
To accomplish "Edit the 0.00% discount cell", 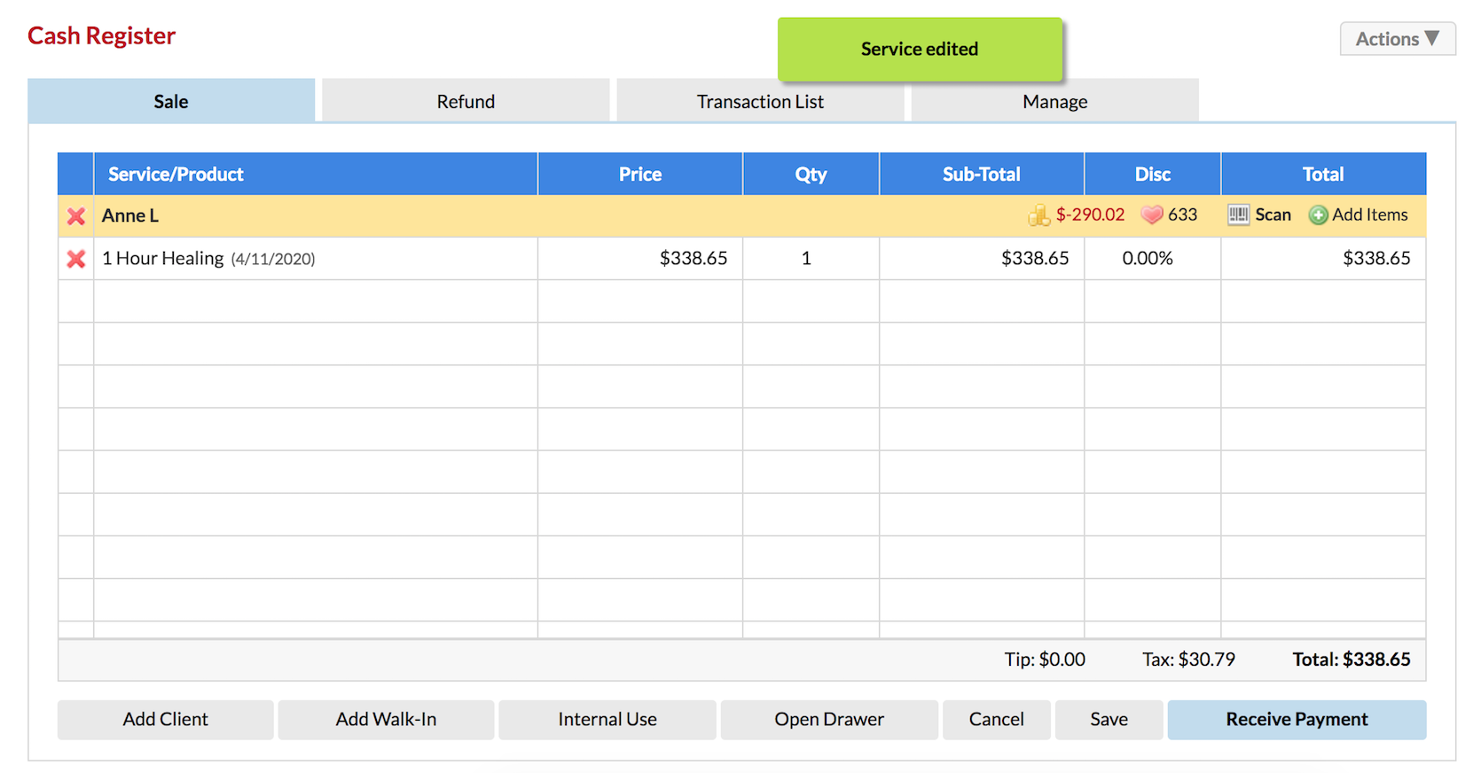I will pyautogui.click(x=1153, y=259).
